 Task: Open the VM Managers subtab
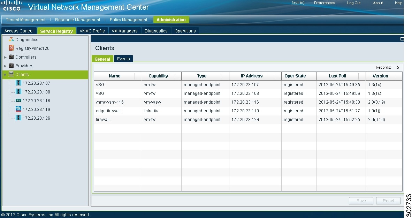pos(124,31)
